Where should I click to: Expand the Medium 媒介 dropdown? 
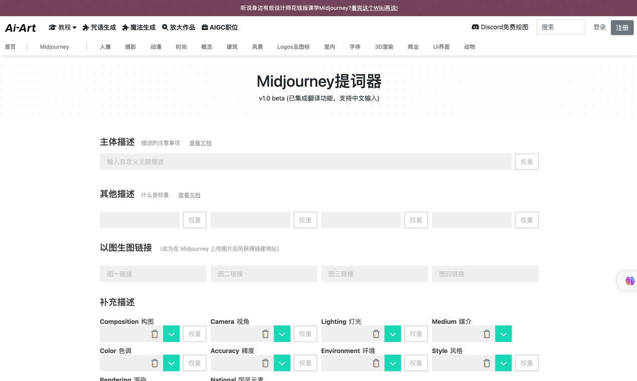[x=503, y=334]
